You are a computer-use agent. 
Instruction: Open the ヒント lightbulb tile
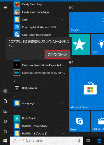pos(97,44)
